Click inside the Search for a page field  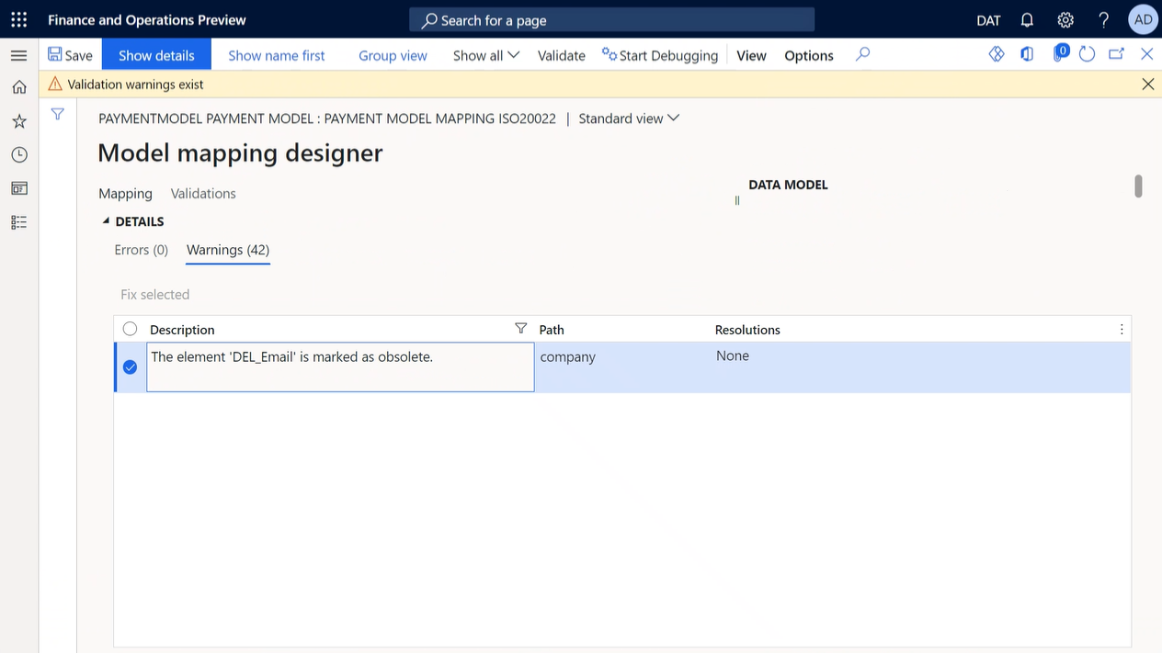611,19
